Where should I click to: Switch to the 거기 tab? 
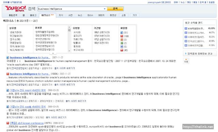pyautogui.click(x=135, y=15)
